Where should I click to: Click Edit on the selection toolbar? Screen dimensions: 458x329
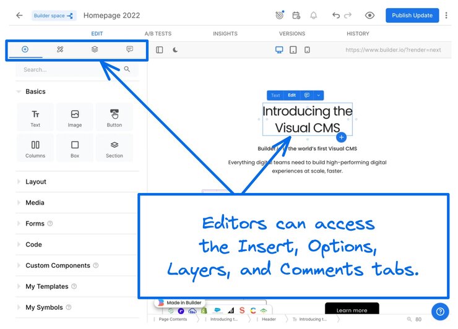pos(292,95)
